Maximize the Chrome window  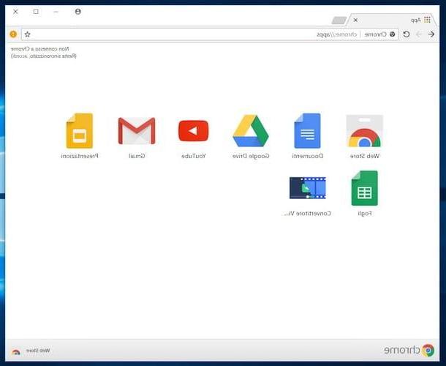pyautogui.click(x=36, y=12)
